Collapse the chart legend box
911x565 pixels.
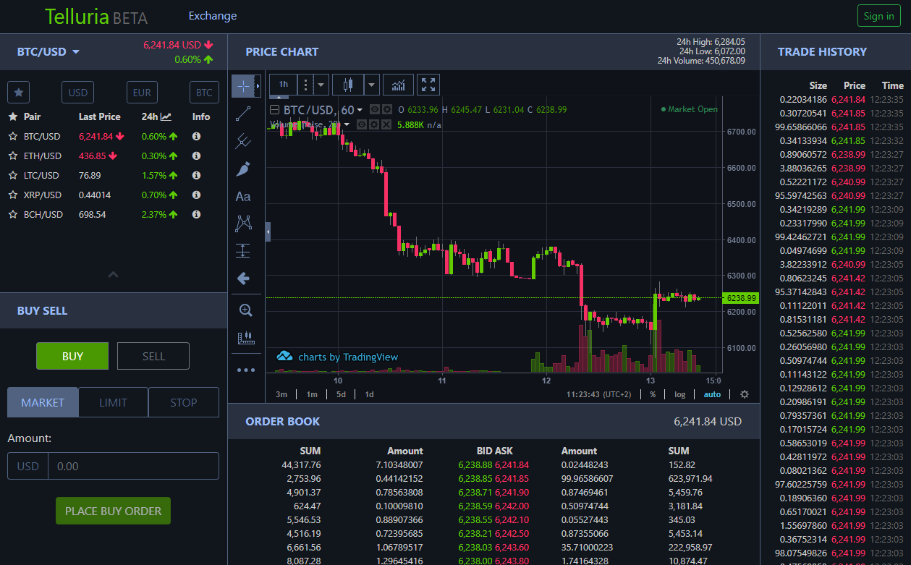(274, 110)
